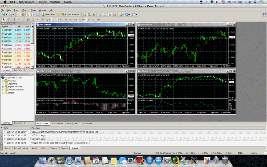Open the New Chart dropdown arrow
The width and height of the screenshot is (267, 167).
point(7,15)
